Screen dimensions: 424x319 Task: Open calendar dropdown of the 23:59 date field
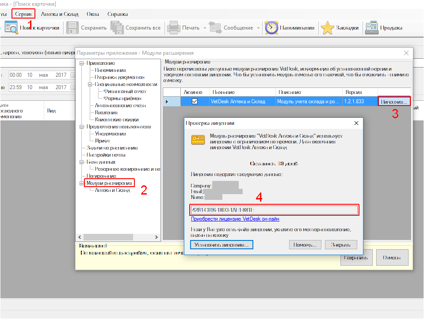click(x=73, y=87)
